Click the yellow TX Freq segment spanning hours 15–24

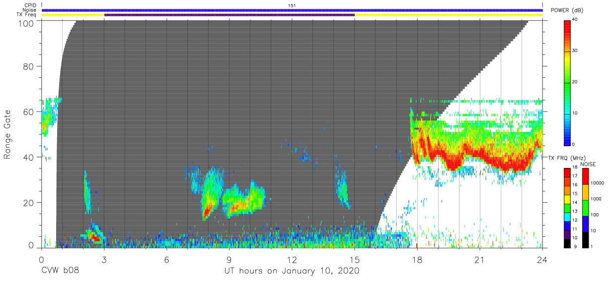point(449,15)
